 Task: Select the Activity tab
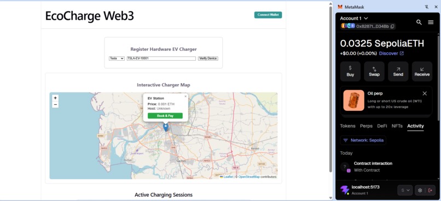pyautogui.click(x=415, y=126)
